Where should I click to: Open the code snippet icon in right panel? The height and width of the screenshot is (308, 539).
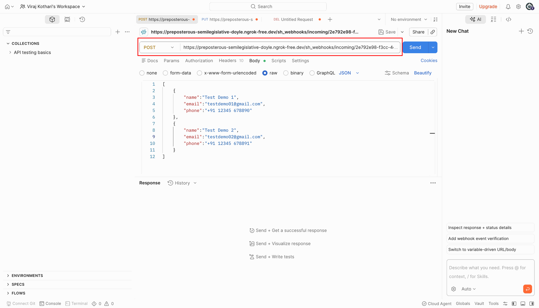point(508,19)
